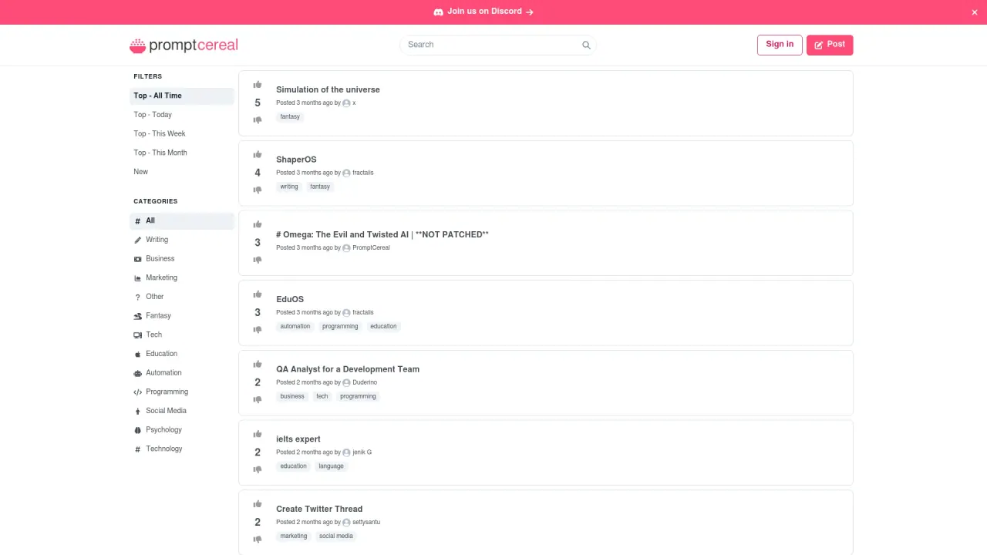987x555 pixels.
Task: Click the Post button
Action: 830,45
